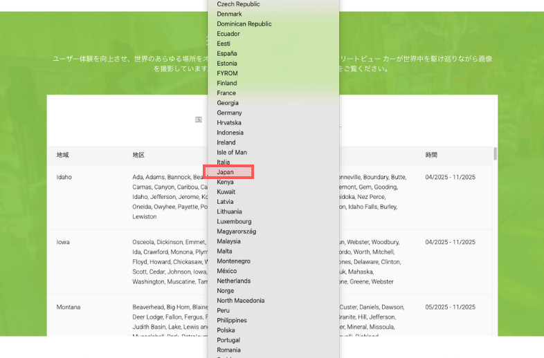Viewport: 544px width, 358px height.
Task: Select Dominican Republic option
Action: [x=244, y=23]
